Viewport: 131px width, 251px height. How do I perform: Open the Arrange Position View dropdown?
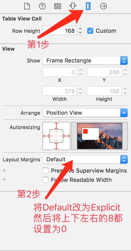(x=85, y=113)
